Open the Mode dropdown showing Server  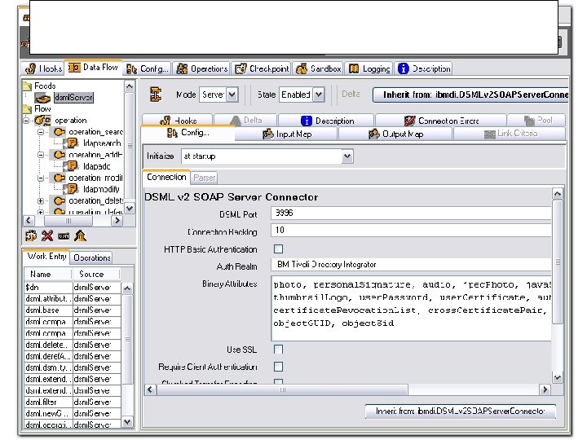(218, 95)
